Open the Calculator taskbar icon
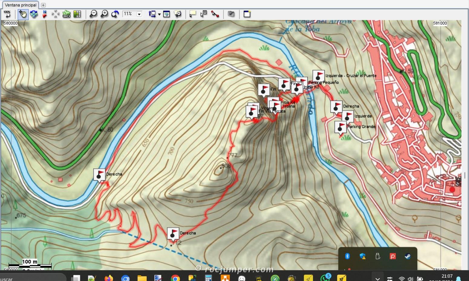The width and height of the screenshot is (469, 281). (208, 278)
